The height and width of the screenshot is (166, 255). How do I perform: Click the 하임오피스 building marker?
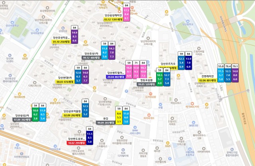coord(176,100)
